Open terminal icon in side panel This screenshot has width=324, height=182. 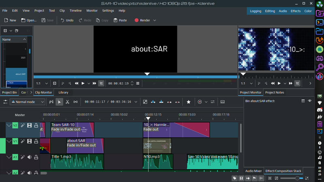coord(320,22)
